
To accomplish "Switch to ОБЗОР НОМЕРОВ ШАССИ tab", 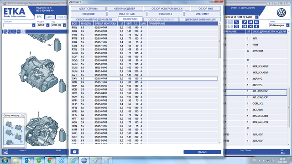I will (167, 9).
